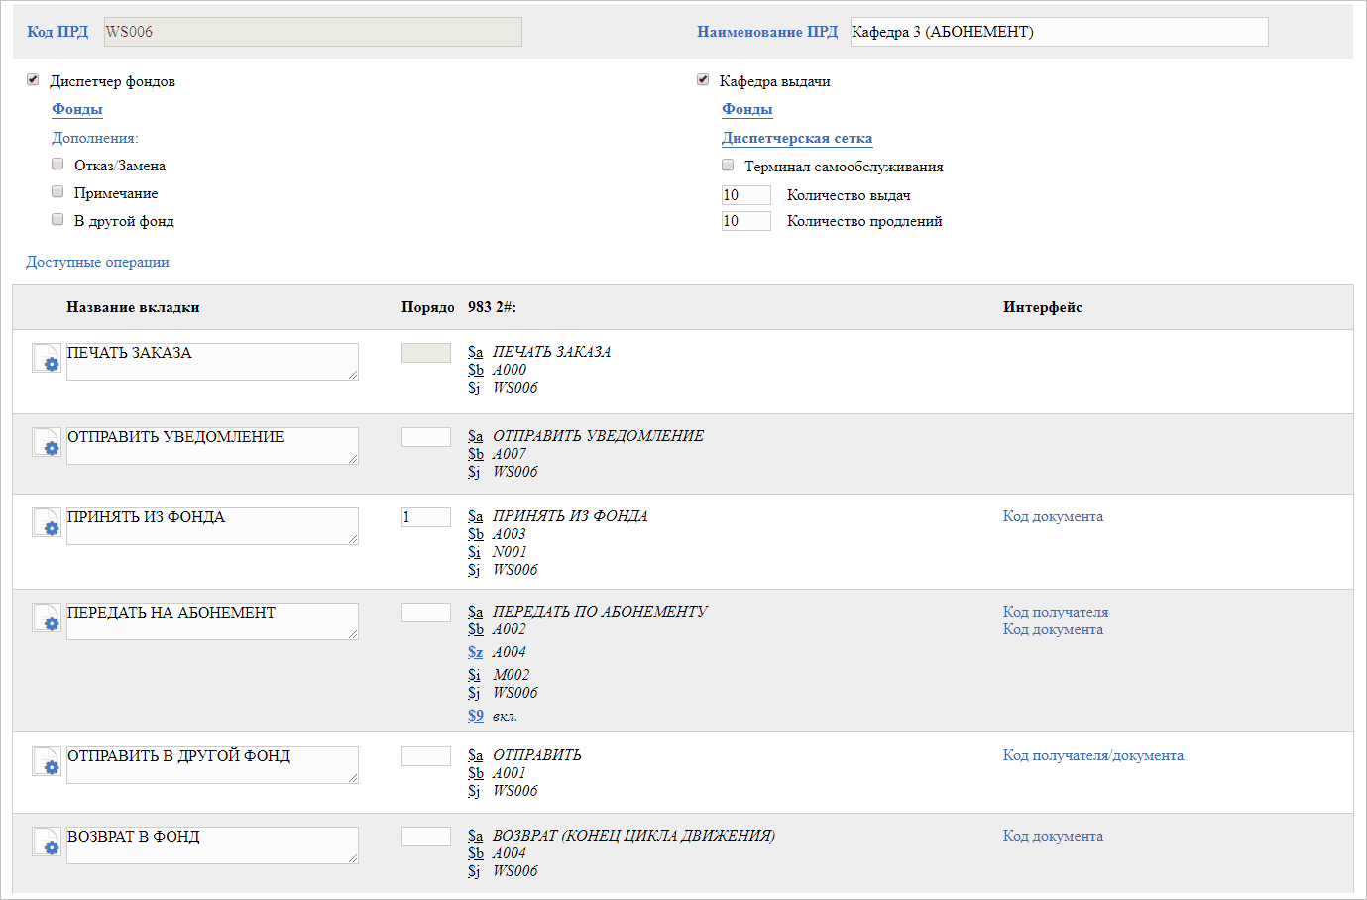Click the $z subfield link with A004
Viewport: 1367px width, 900px height.
475,652
